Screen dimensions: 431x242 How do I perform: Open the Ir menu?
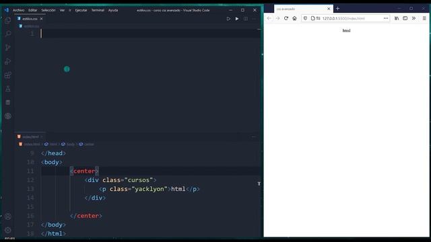tap(70, 10)
